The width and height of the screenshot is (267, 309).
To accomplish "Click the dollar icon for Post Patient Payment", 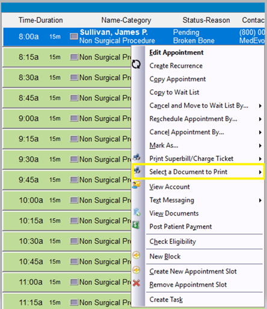I will click(x=136, y=225).
